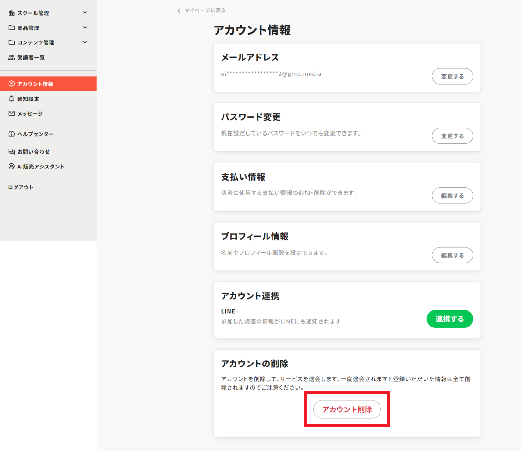The height and width of the screenshot is (451, 521).
Task: Click the envelope icon for メッセージ
Action: (11, 113)
